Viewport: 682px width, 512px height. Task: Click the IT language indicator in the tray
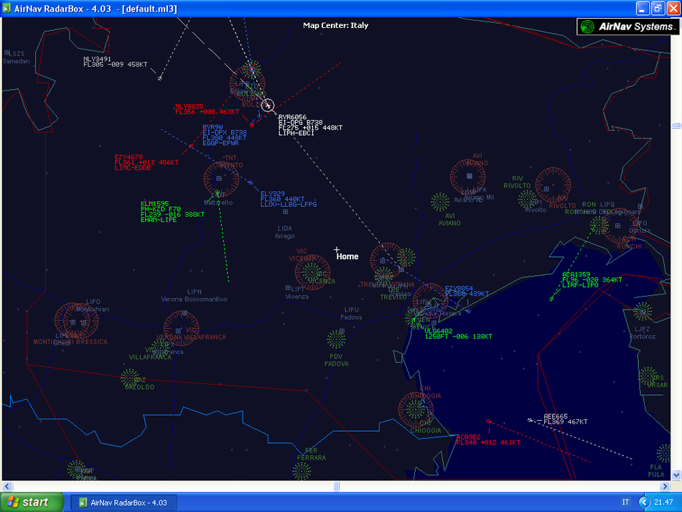point(625,503)
